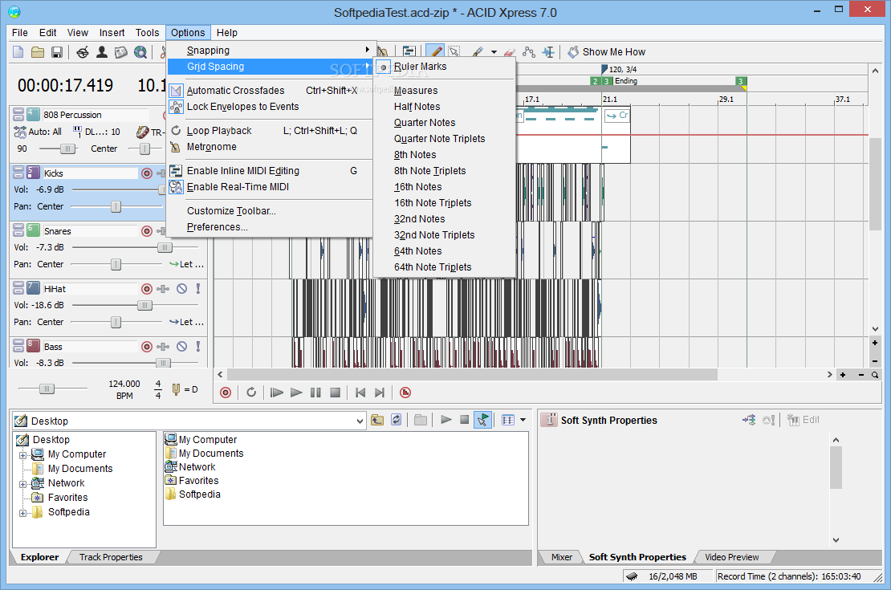891x590 pixels.
Task: Switch to the Video Preview tab
Action: (x=731, y=557)
